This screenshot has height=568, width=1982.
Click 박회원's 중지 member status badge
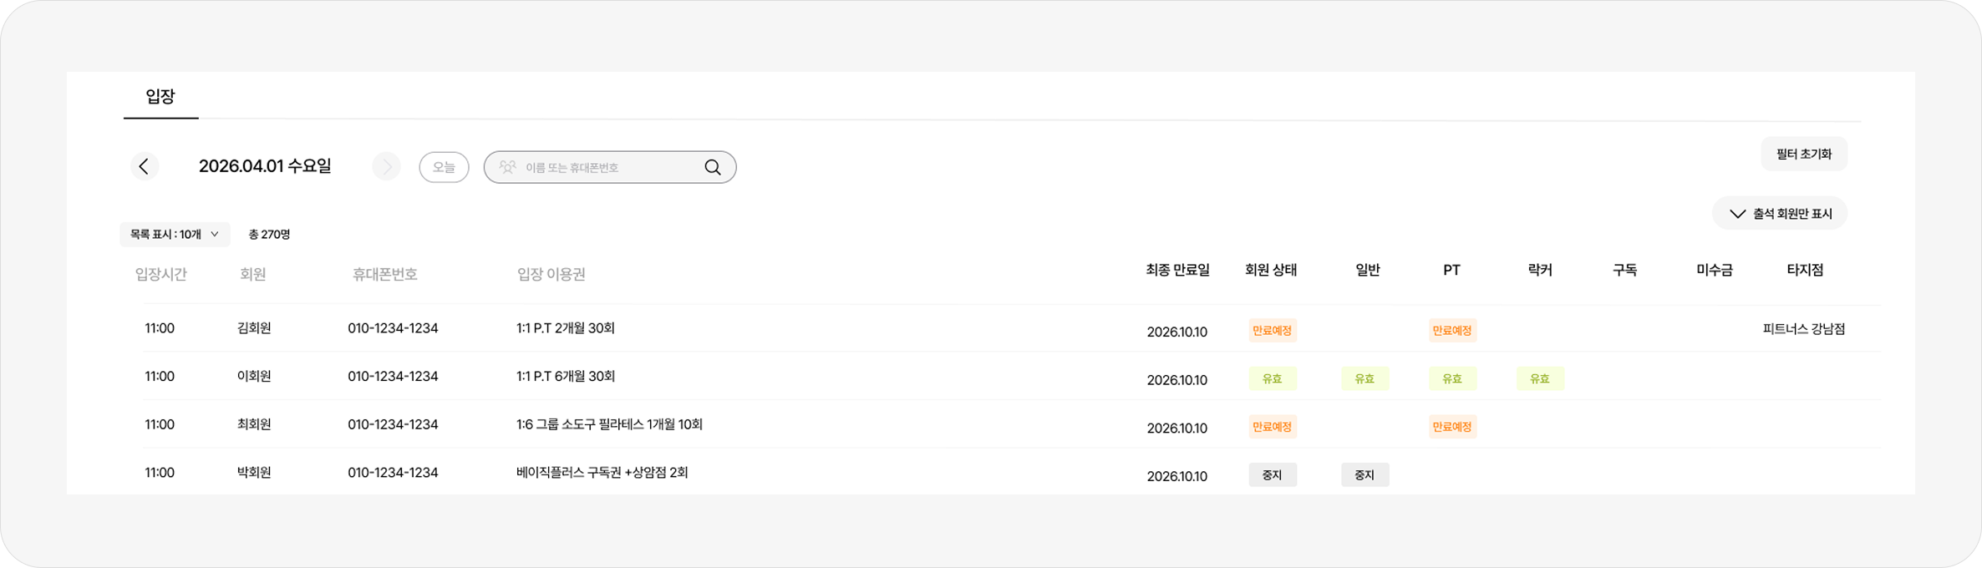click(1272, 474)
